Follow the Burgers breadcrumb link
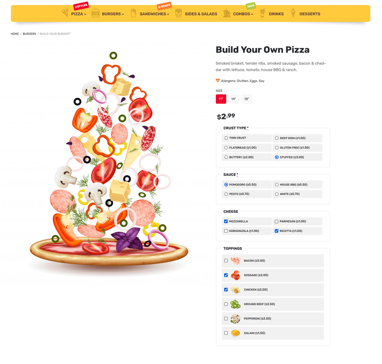The height and width of the screenshot is (364, 382). point(29,34)
